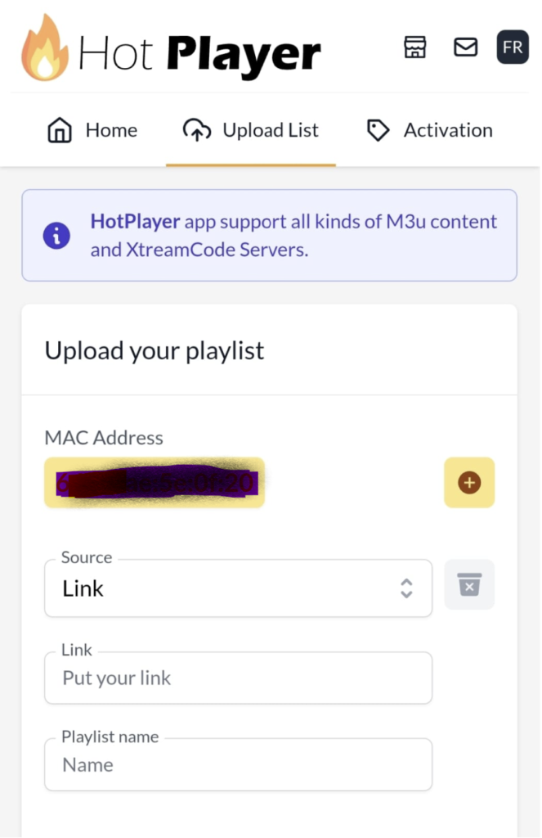Click the Playlist name input field
The width and height of the screenshot is (542, 838).
(238, 765)
